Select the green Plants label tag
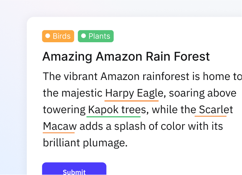The width and height of the screenshot is (242, 175). coord(96,36)
